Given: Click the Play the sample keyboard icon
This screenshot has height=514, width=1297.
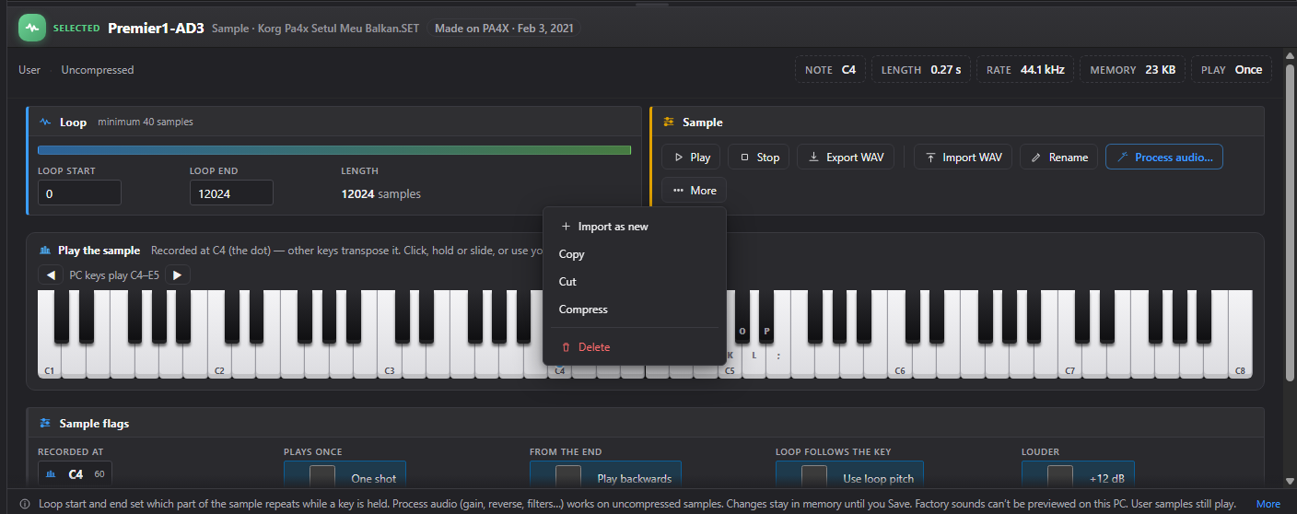Looking at the screenshot, I should [x=45, y=250].
